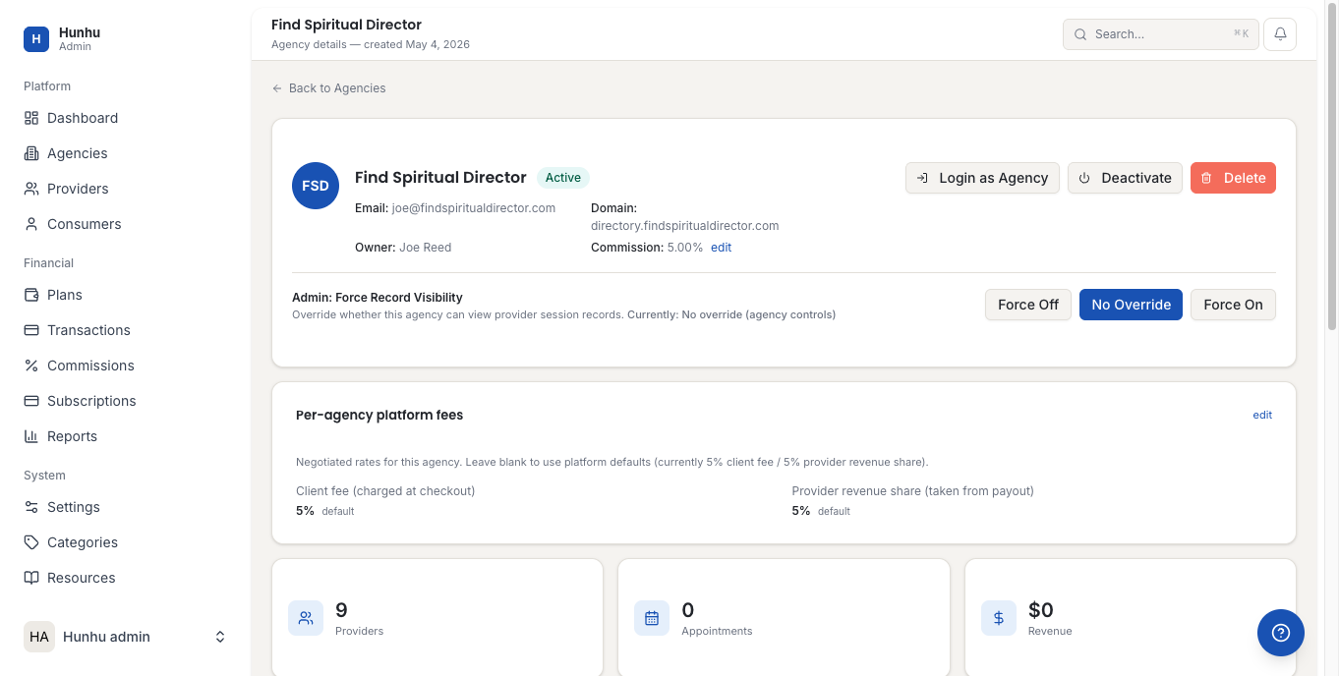Viewport: 1339px width, 676px height.
Task: Open the Dashboard menu item
Action: pyautogui.click(x=125, y=118)
